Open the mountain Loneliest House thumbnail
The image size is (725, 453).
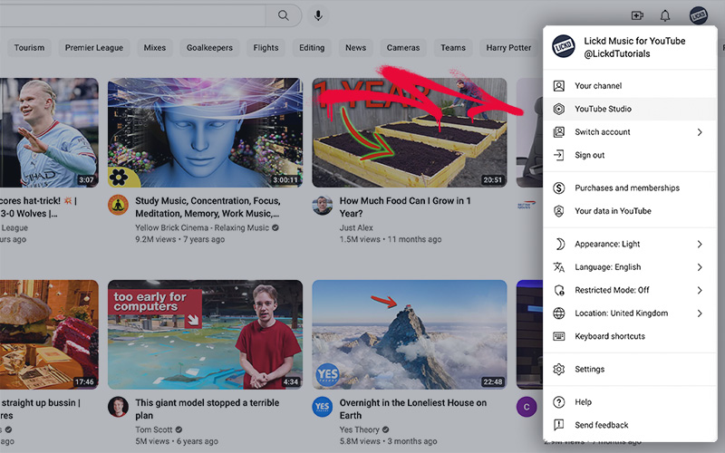point(410,334)
